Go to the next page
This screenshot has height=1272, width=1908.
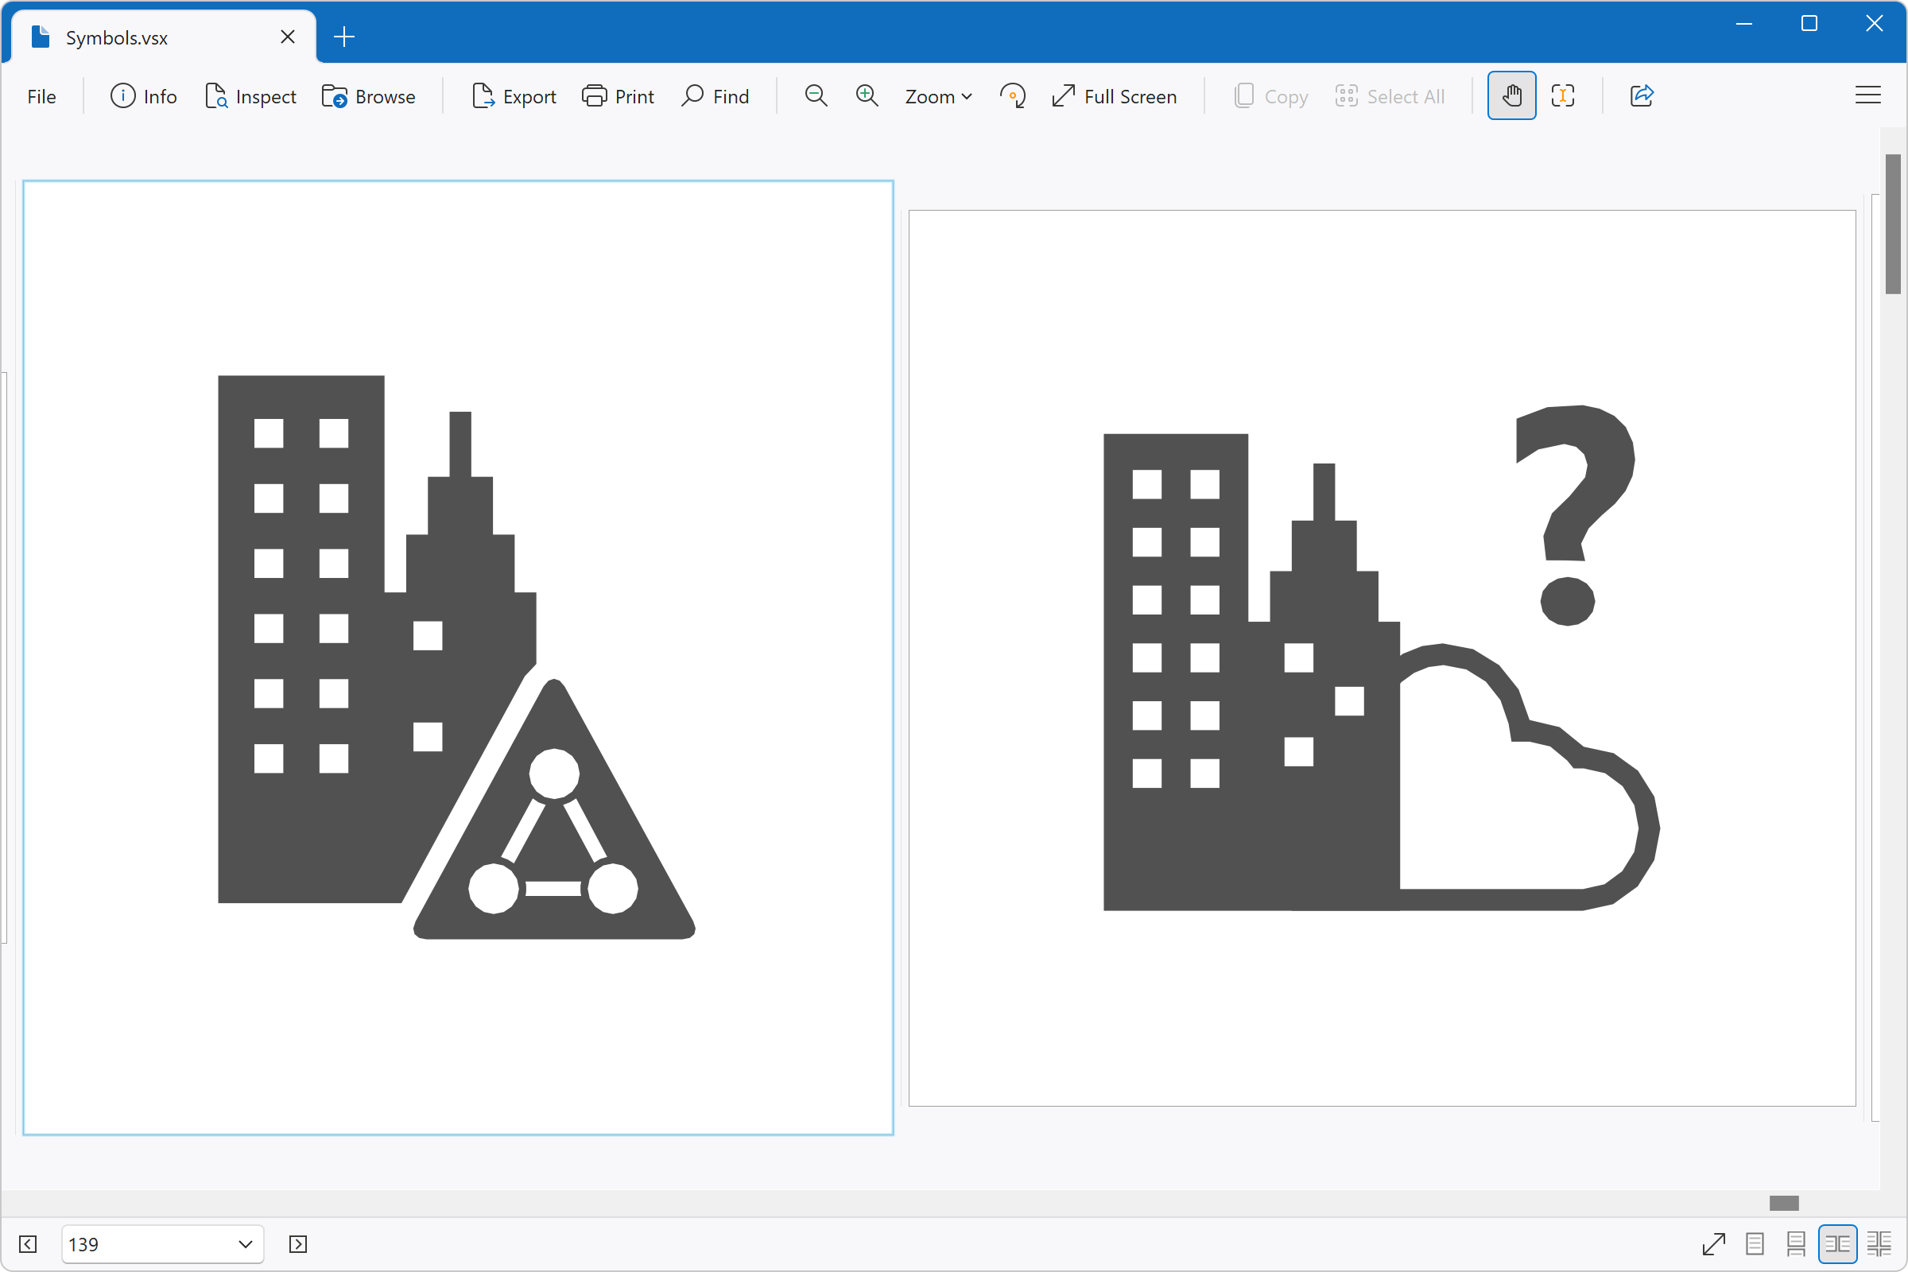coord(297,1243)
